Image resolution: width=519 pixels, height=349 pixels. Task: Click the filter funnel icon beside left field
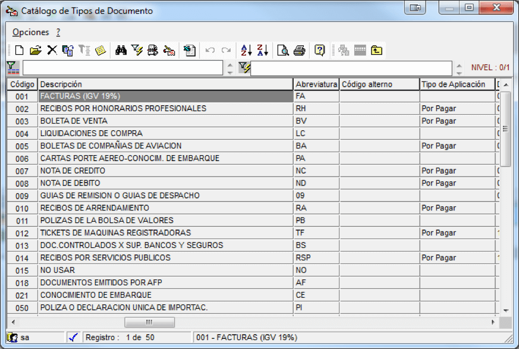tap(13, 68)
